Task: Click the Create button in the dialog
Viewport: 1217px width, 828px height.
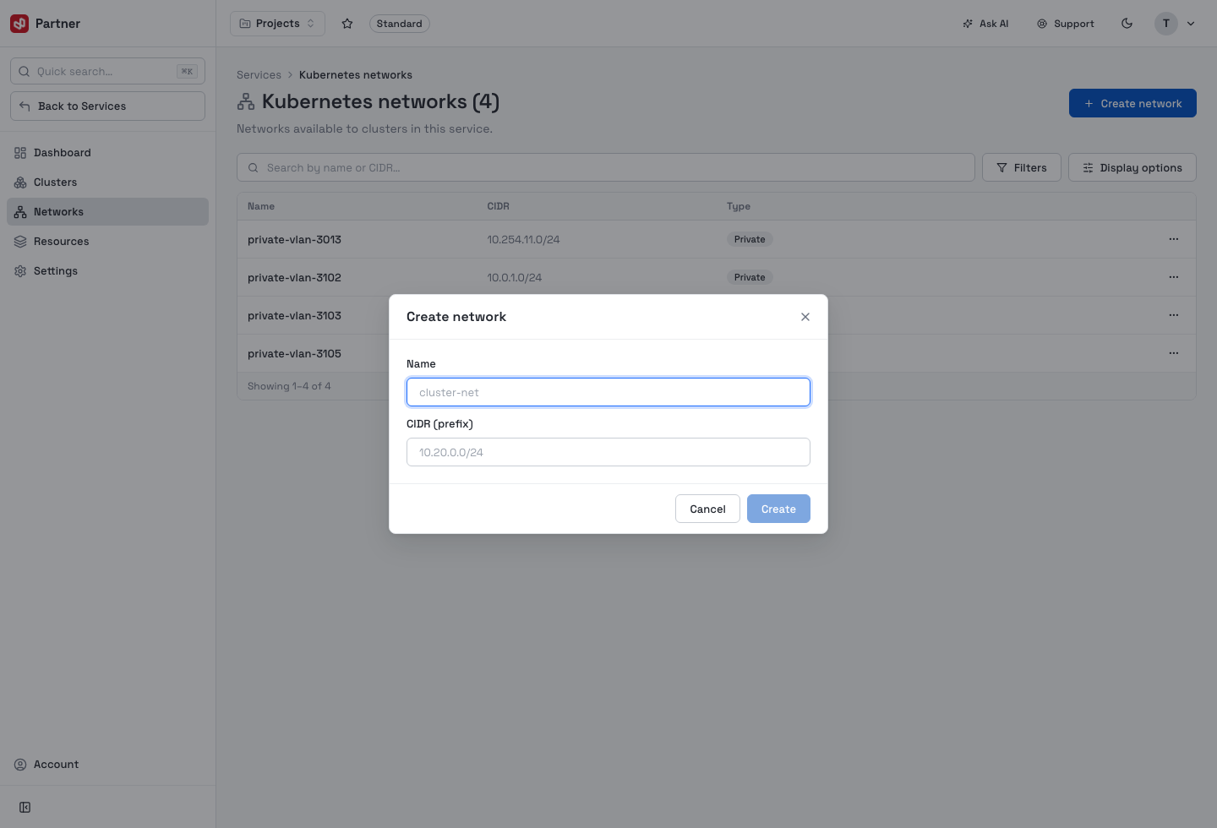Action: [x=778, y=509]
